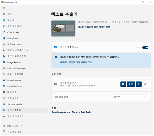Viewport: 154px width, 136px height.
Task: Click the Color Picker eyedropper icon
Action: pos(4,32)
